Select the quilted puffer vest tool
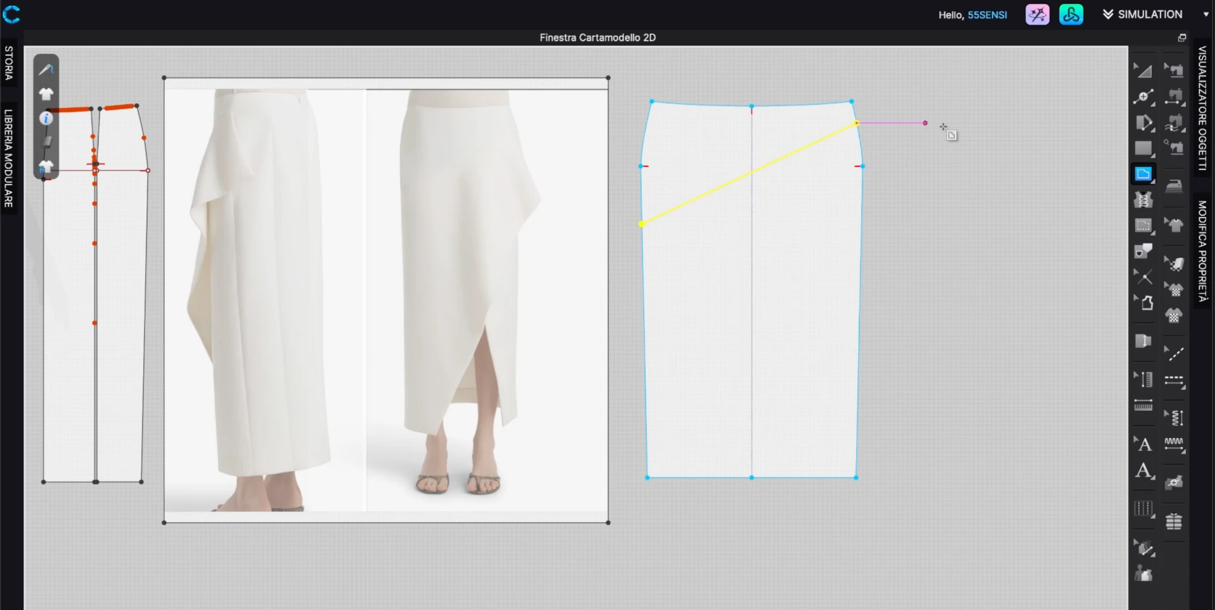 [x=1174, y=521]
